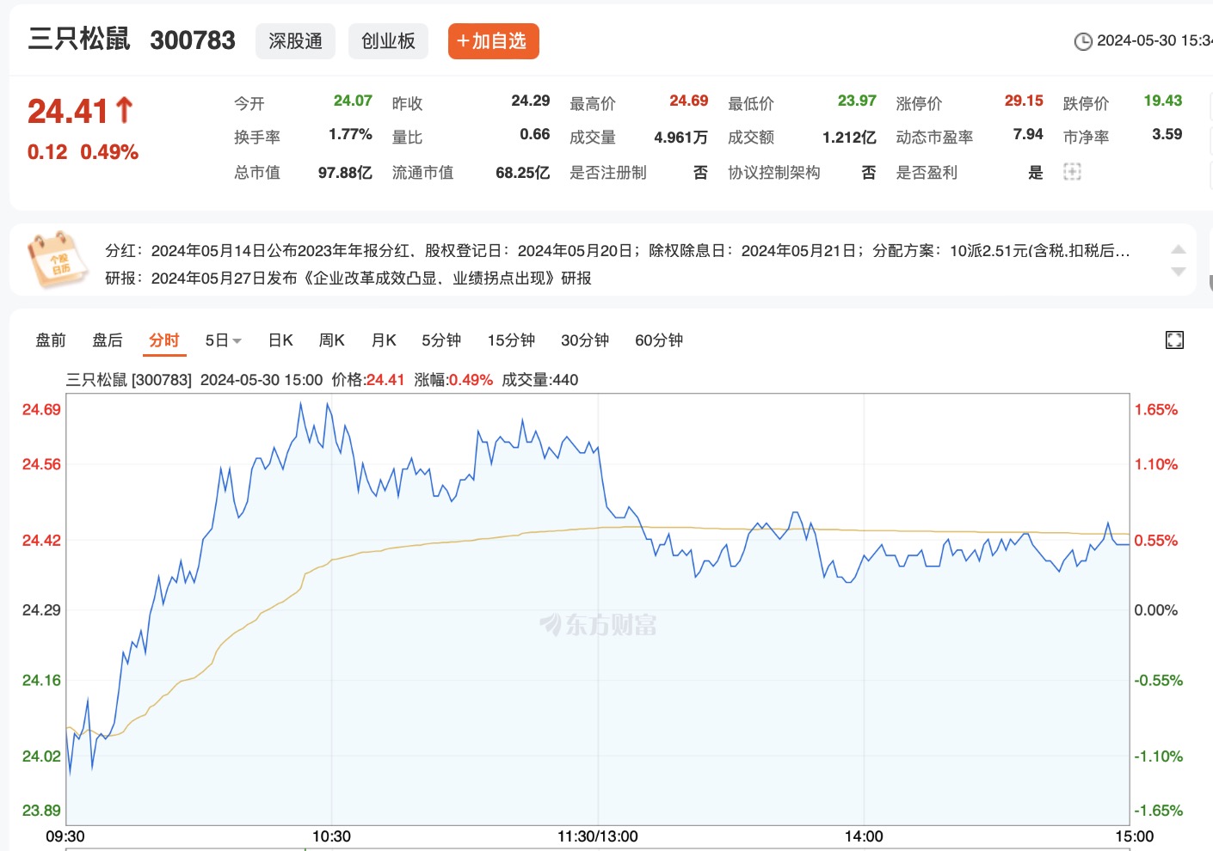1213x851 pixels.
Task: Click the clock icon beside the timestamp
Action: pos(1083,41)
